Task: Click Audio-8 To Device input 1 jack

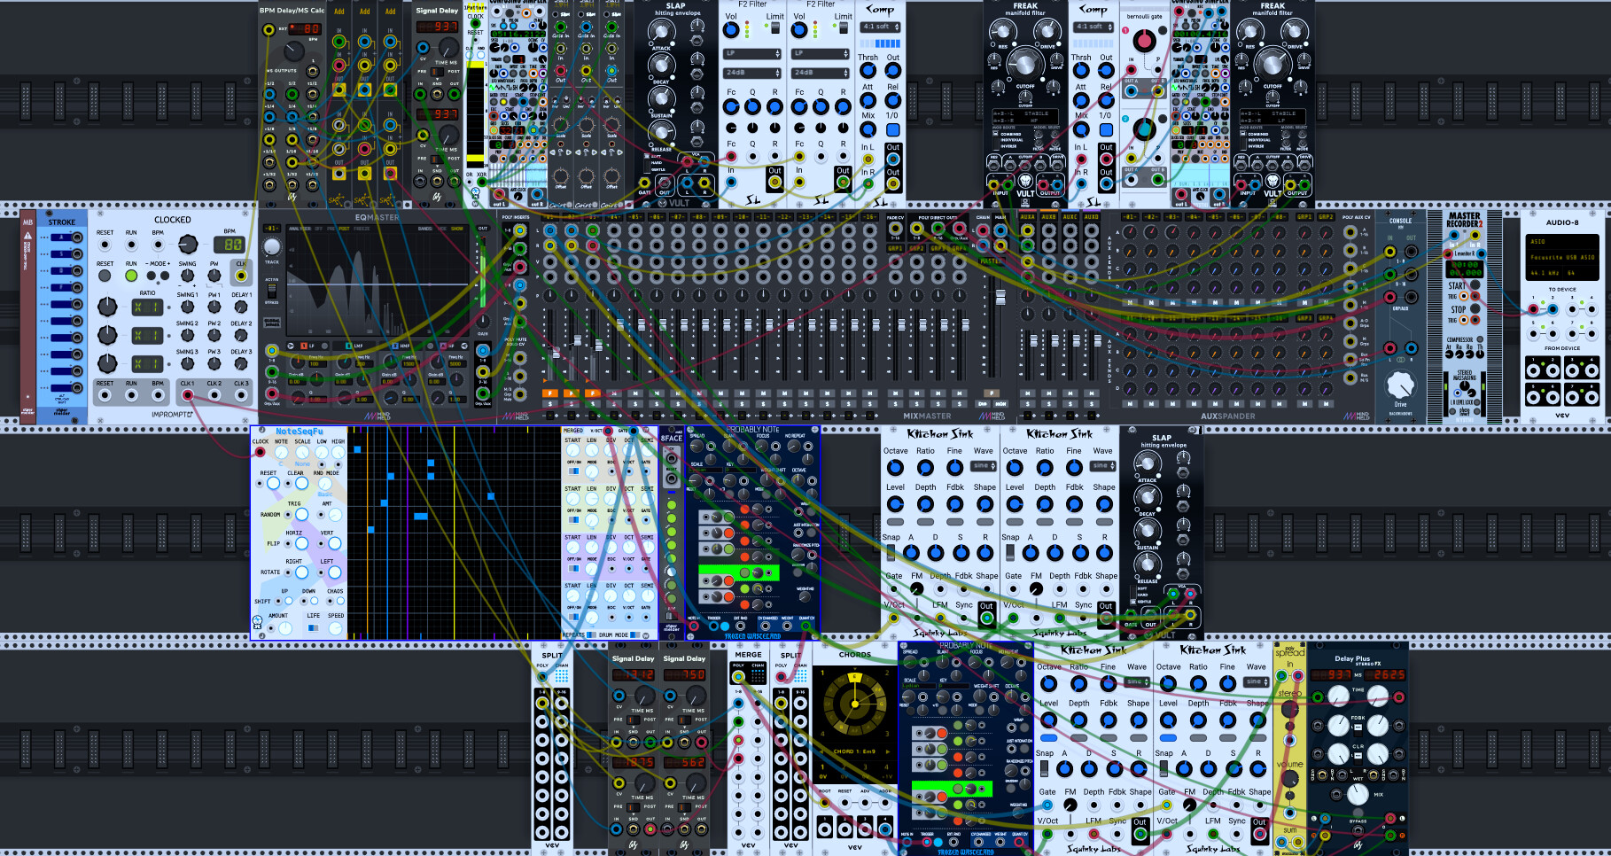Action: 1534,308
